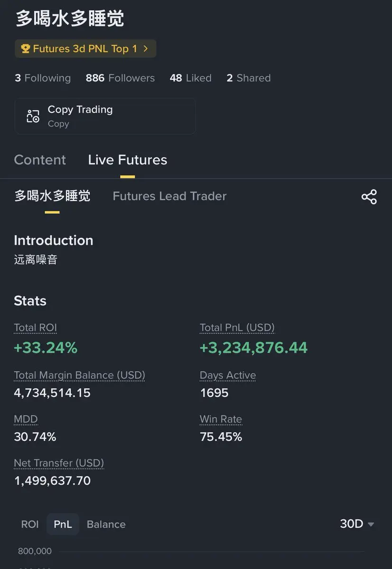This screenshot has width=392, height=569.
Task: Click the Copy Trading icon
Action: point(33,116)
